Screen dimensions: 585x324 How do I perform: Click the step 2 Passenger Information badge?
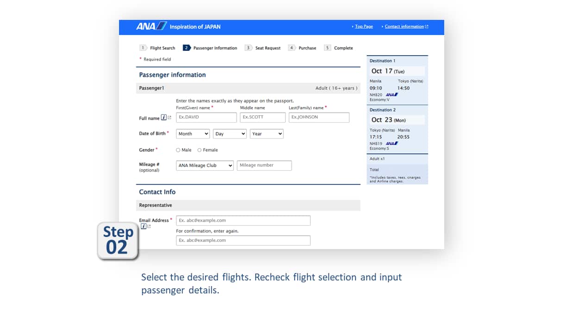(x=186, y=47)
